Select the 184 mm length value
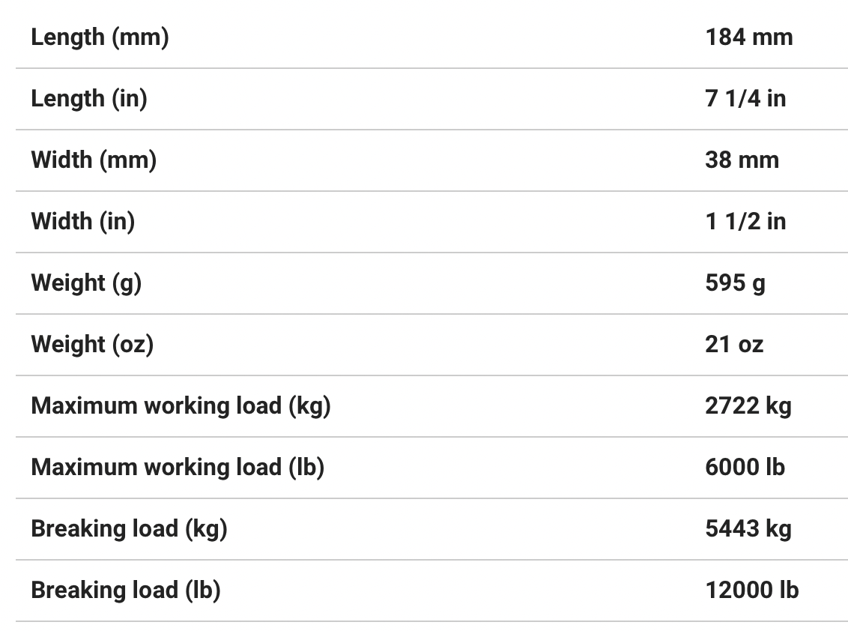848x631 pixels. coord(748,37)
